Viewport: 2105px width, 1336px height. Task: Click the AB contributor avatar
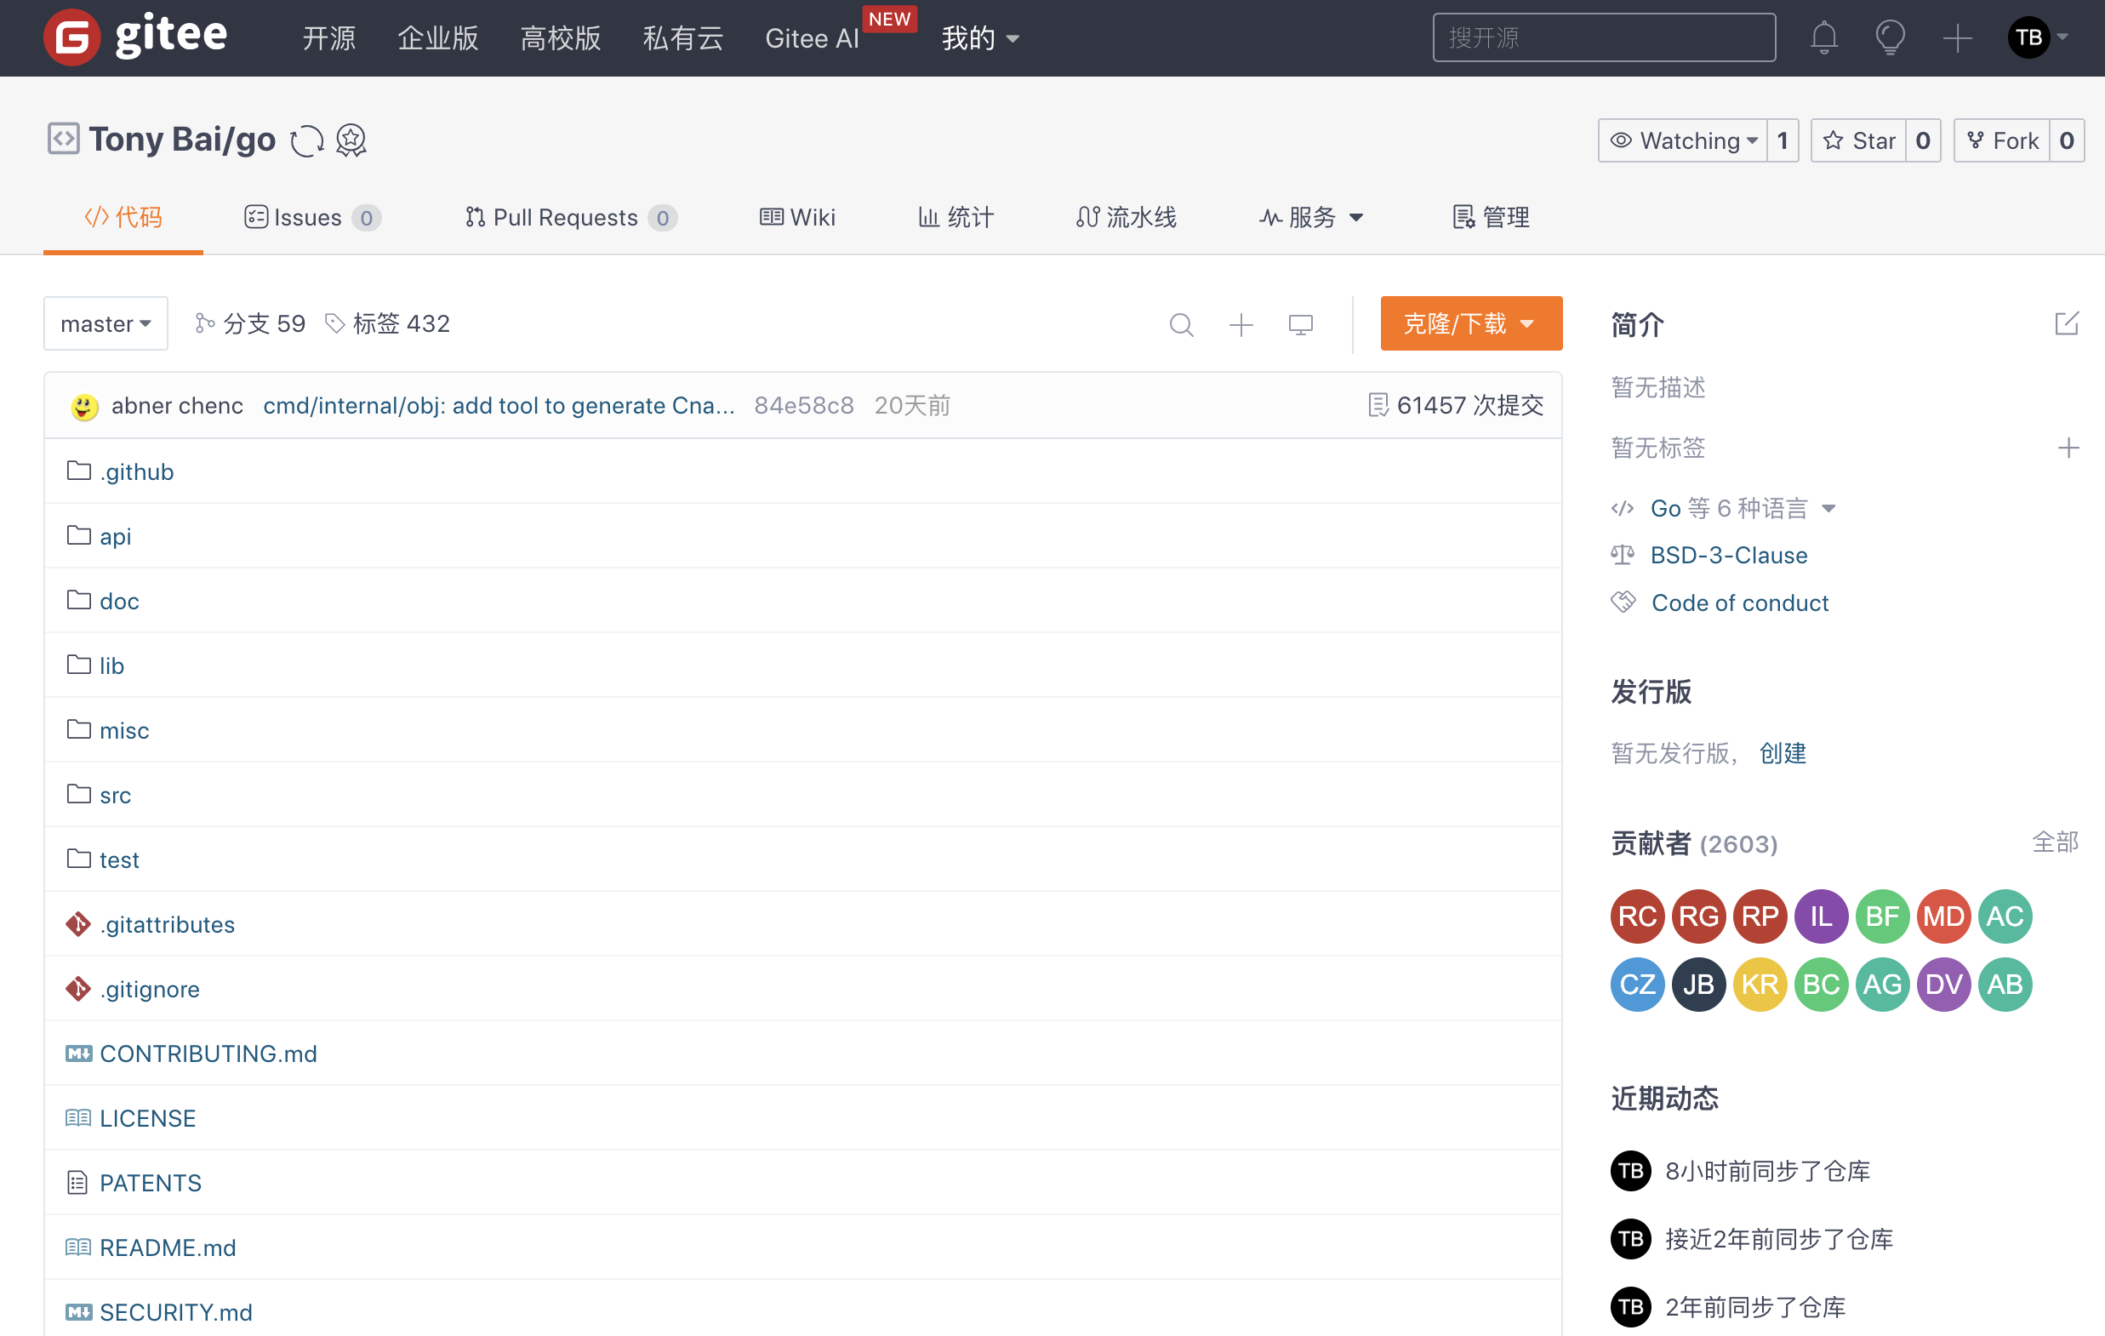tap(2004, 984)
